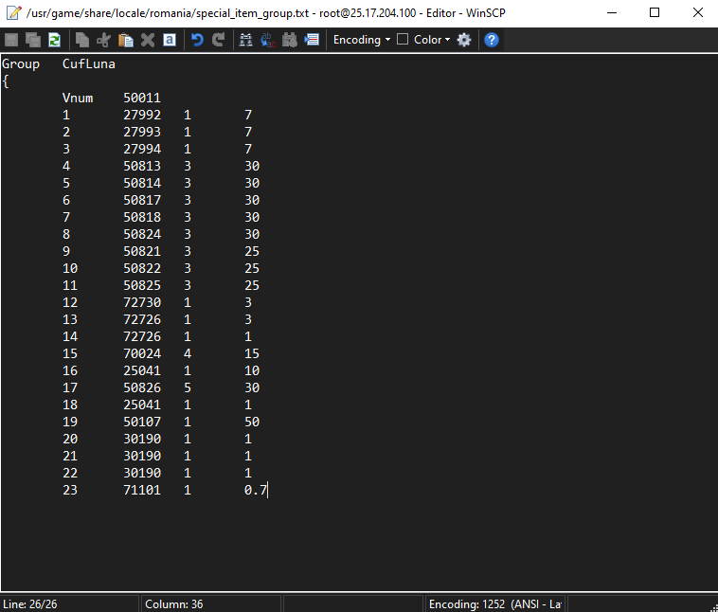Screen dimensions: 718x612
Task: Click item number 50821 in row 9
Action: tap(142, 251)
